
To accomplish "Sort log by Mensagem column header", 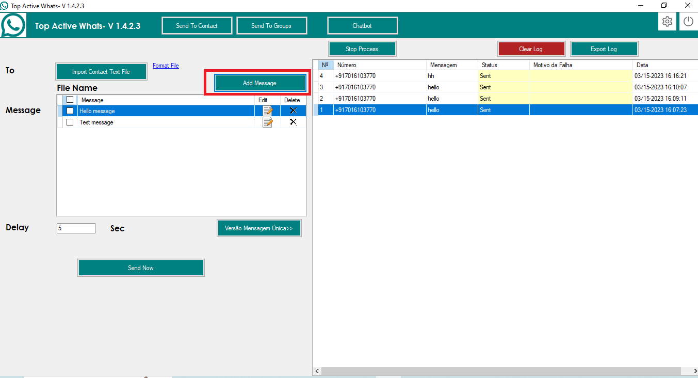I will pyautogui.click(x=452, y=65).
